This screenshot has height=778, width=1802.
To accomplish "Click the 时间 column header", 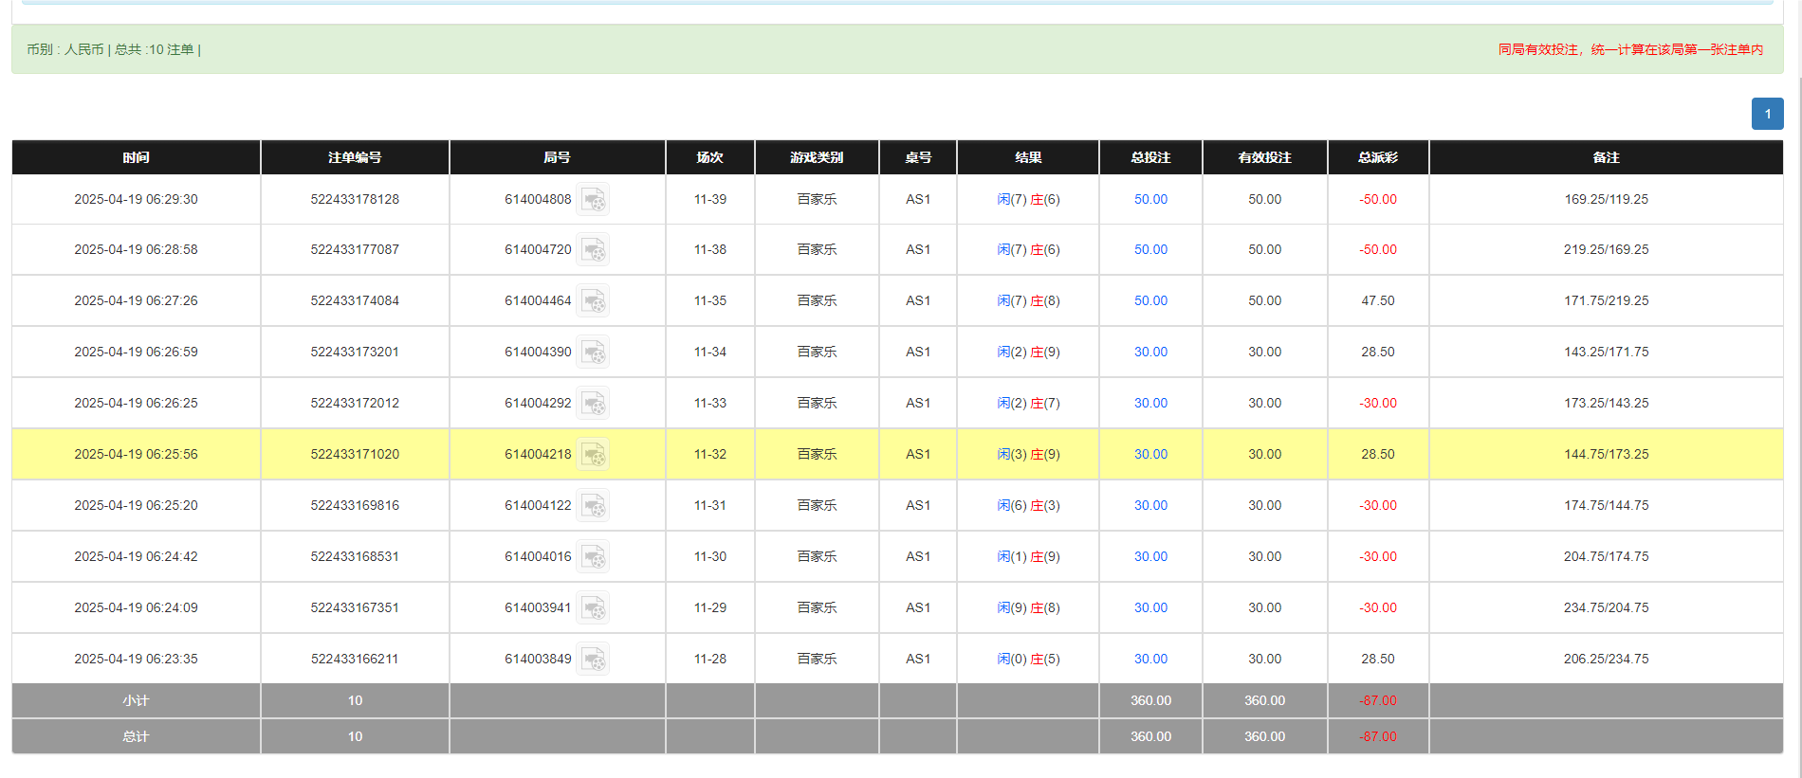I will [136, 157].
